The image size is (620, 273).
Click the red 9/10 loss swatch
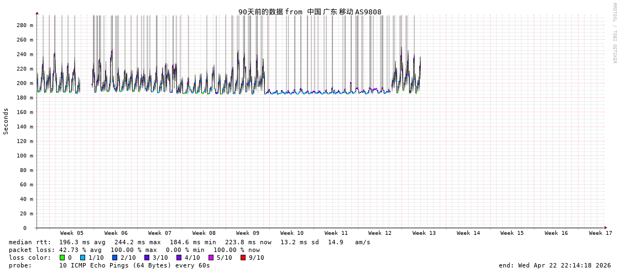(243, 258)
